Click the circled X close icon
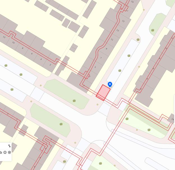Screen dimensions: 175x170 click(x=10, y=152)
